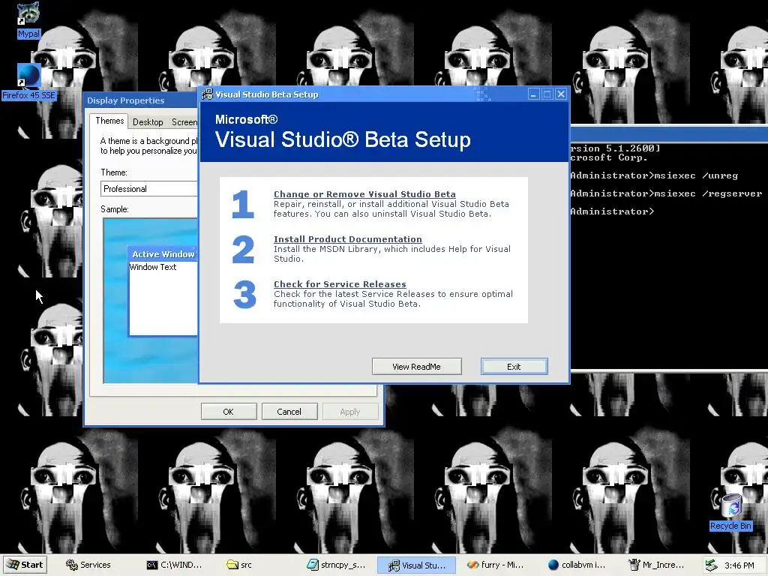
Task: Switch to strncpy_s taskbar item
Action: point(337,565)
